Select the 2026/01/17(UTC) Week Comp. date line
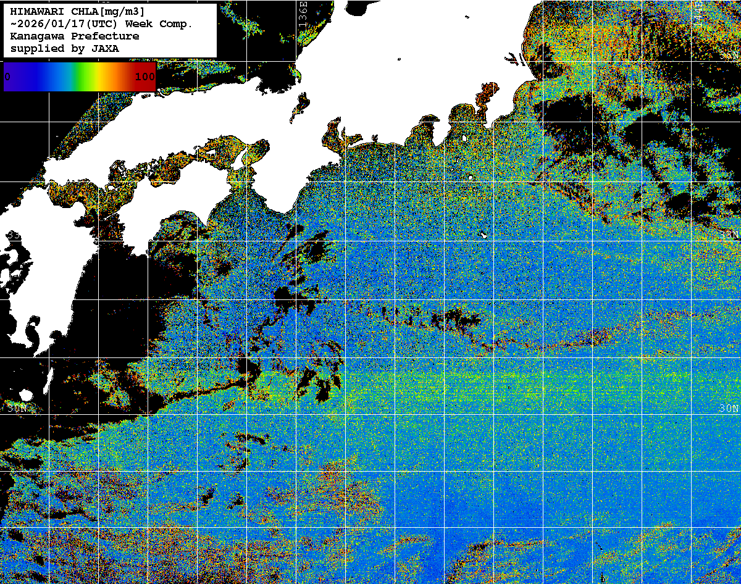Viewport: 741px width, 584px height. coord(102,23)
